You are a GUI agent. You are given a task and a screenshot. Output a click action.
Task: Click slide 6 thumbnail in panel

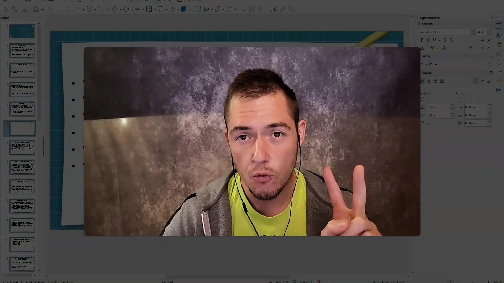tap(22, 128)
